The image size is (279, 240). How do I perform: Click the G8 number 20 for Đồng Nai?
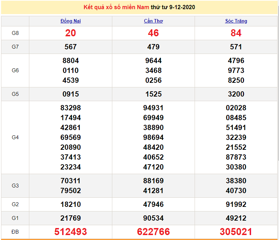(x=71, y=33)
